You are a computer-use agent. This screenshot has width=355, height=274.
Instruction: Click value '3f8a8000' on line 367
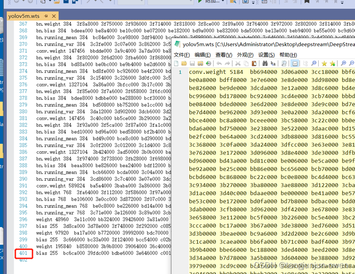point(87,24)
